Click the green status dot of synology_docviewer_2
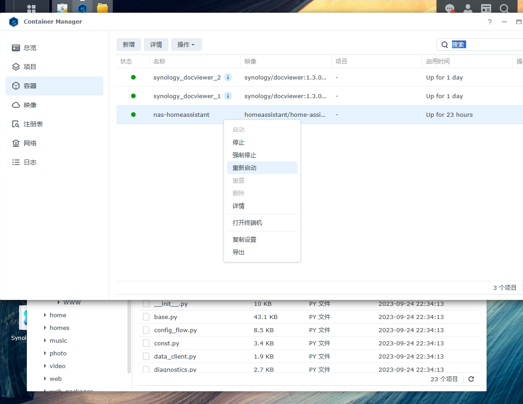Image resolution: width=523 pixels, height=404 pixels. point(133,77)
